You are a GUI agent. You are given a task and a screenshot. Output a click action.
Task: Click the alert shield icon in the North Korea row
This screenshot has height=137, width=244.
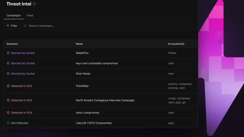coord(8,100)
